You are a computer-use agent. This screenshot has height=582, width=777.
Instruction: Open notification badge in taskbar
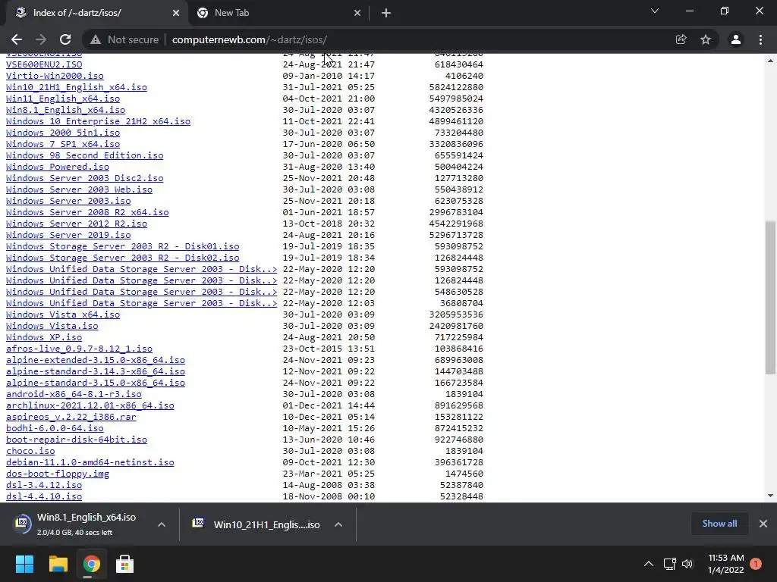pyautogui.click(x=756, y=564)
